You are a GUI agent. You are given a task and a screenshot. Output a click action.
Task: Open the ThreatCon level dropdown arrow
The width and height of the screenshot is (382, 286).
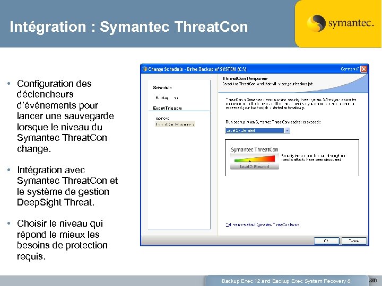[287, 131]
